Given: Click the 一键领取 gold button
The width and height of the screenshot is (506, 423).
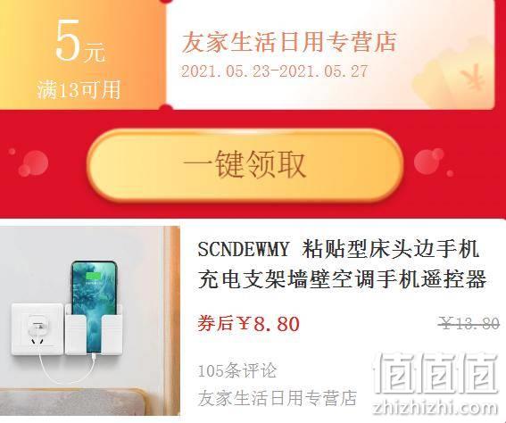Looking at the screenshot, I should [245, 165].
